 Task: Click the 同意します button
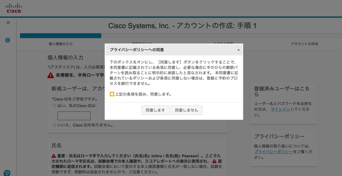155,110
